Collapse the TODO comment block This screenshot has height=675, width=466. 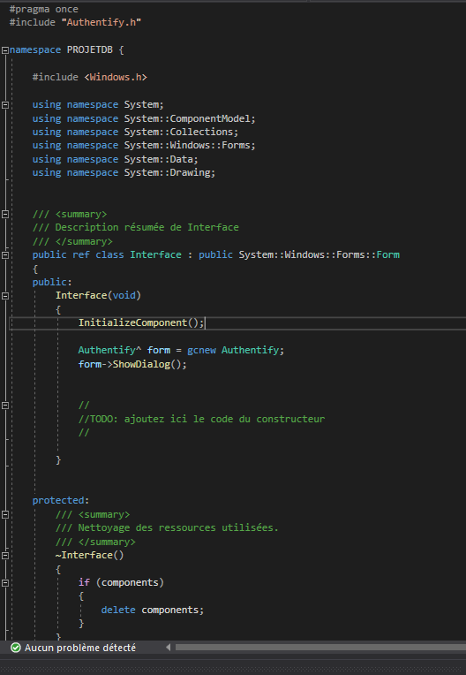[5, 406]
